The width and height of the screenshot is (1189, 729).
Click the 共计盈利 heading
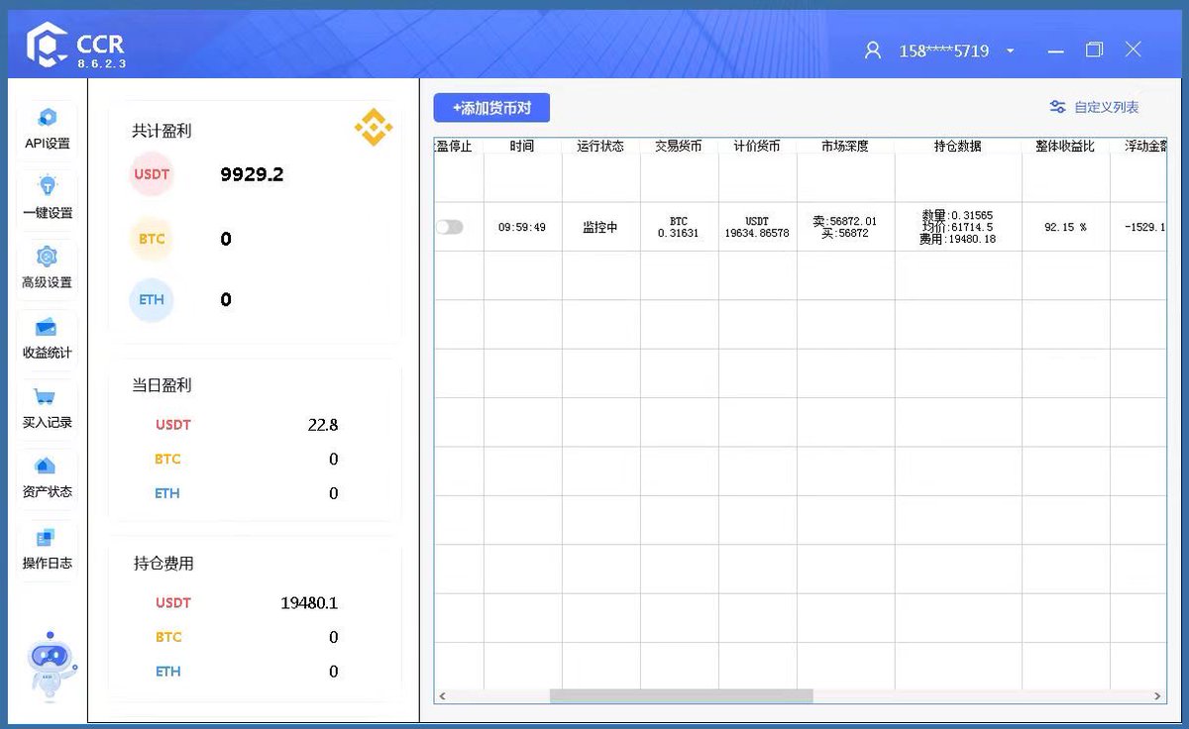pyautogui.click(x=162, y=131)
